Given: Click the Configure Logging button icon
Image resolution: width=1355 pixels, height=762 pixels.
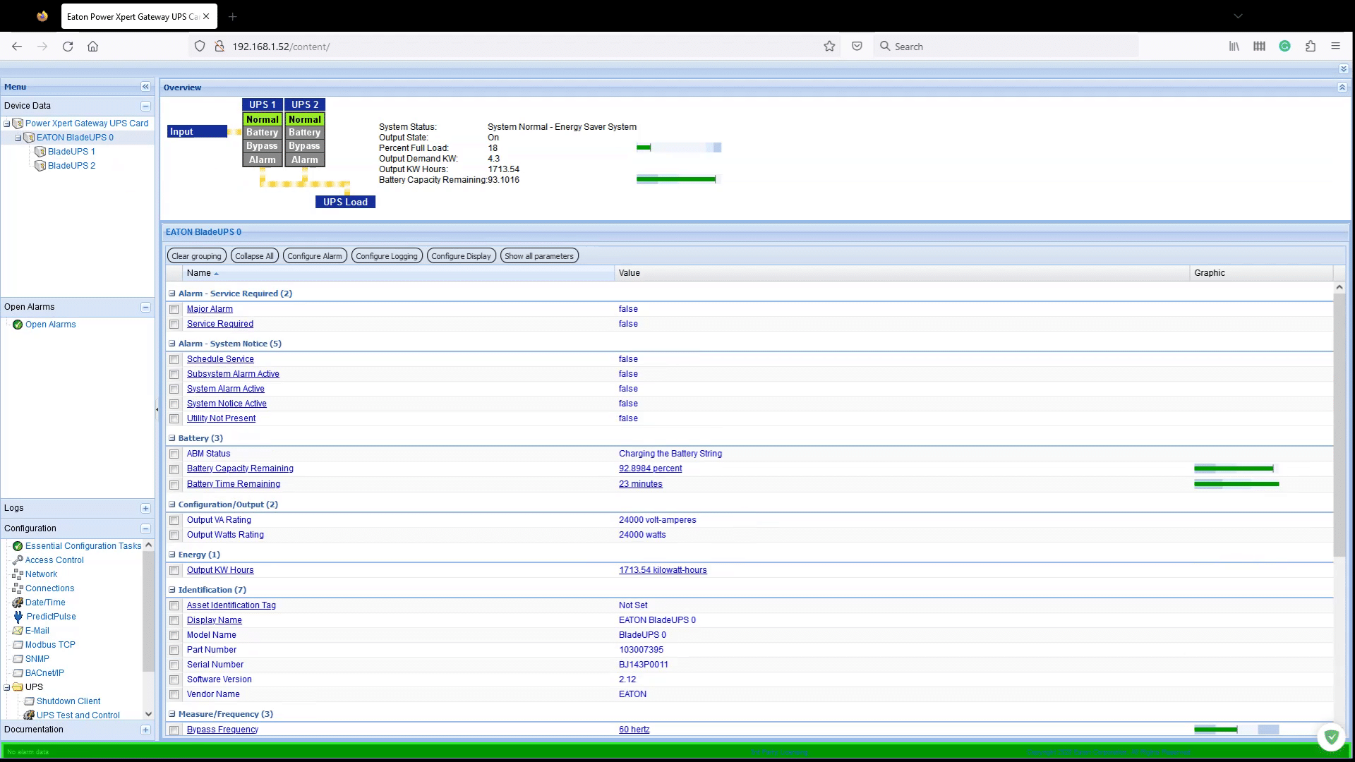Looking at the screenshot, I should pos(387,256).
